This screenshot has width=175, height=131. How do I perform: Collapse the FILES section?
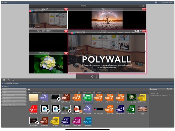pyautogui.click(x=2, y=86)
